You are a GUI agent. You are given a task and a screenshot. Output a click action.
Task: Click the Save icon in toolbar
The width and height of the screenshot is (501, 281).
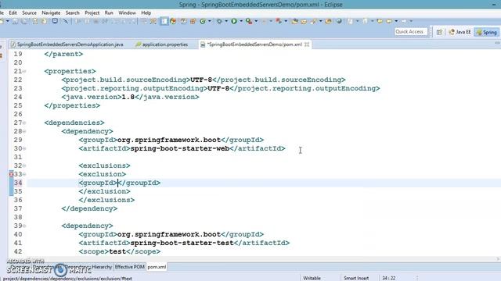click(x=15, y=21)
